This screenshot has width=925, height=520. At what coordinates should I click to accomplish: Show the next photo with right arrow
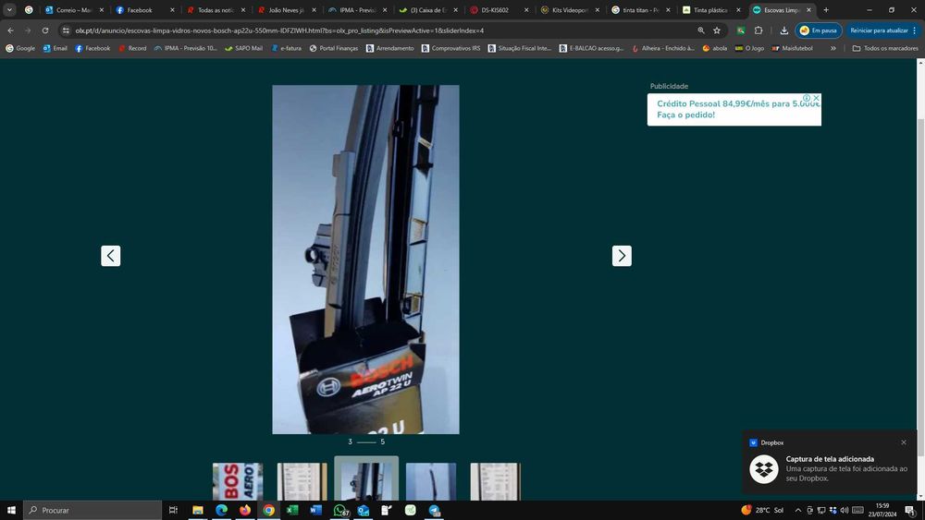click(622, 256)
